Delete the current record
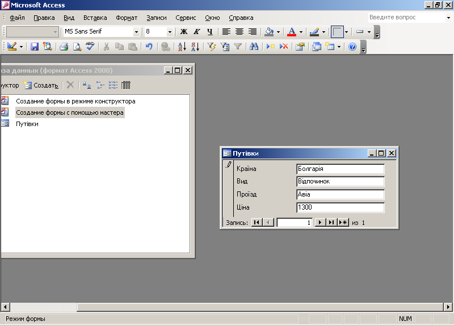 pos(284,47)
